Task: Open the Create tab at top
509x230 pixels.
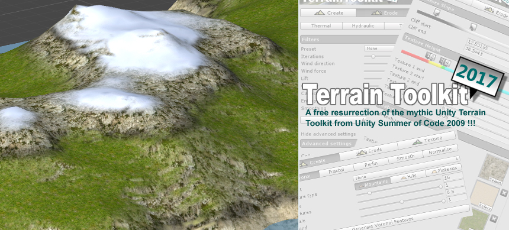Action: [x=328, y=13]
